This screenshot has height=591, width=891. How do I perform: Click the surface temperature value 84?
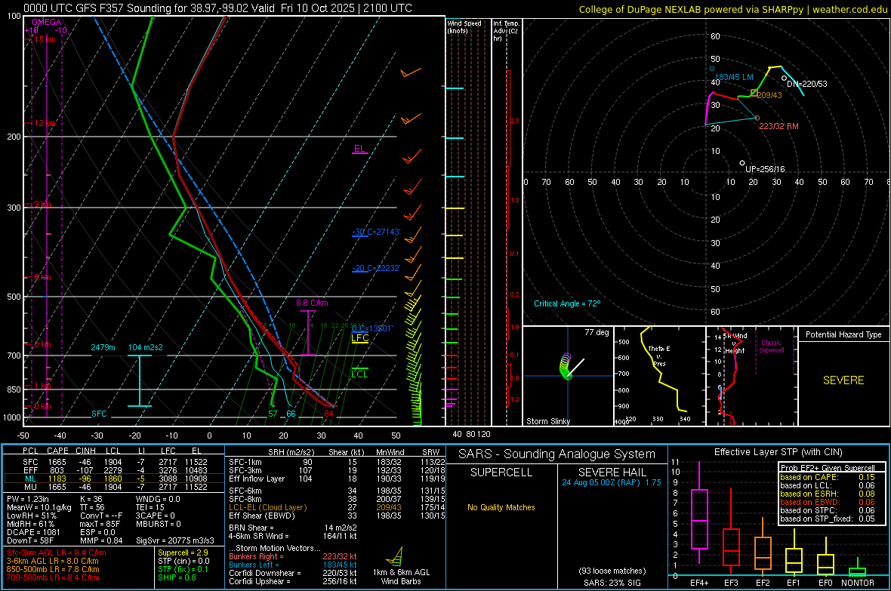[328, 414]
